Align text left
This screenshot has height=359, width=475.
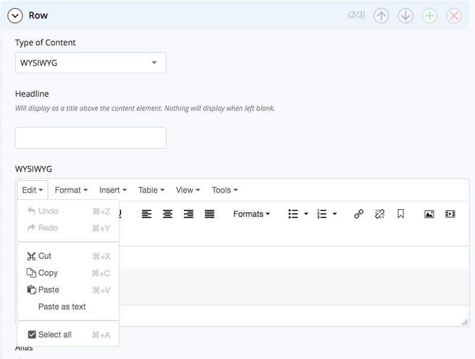pos(147,214)
